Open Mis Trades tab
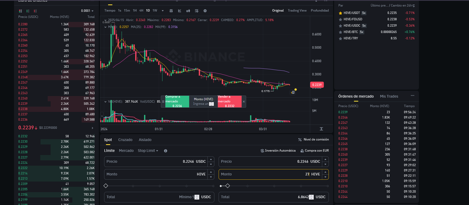Image resolution: width=469 pixels, height=205 pixels. pos(389,96)
